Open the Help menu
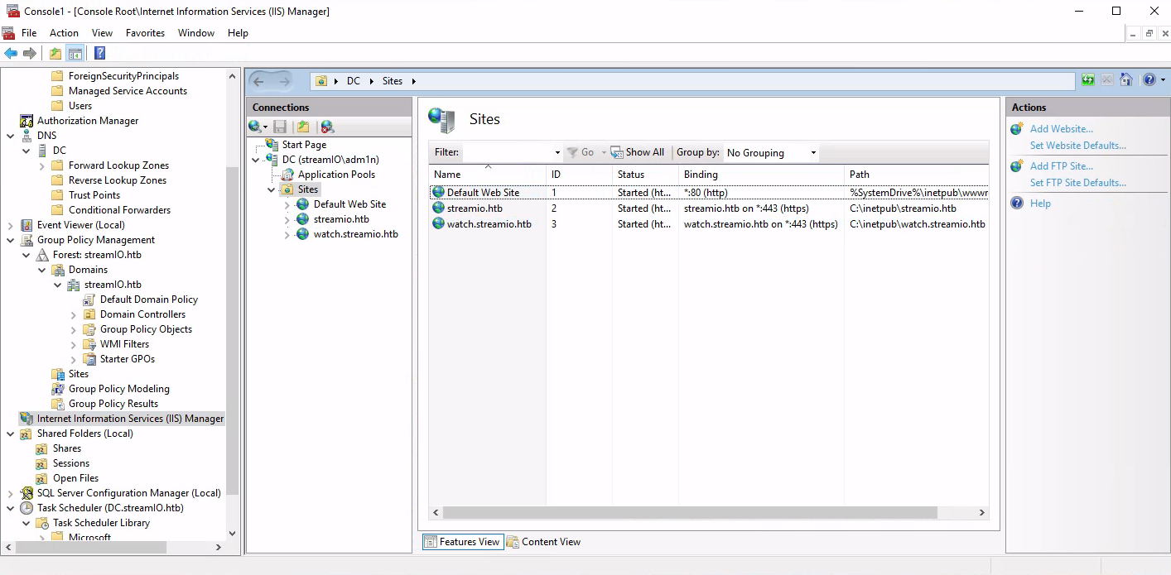The height and width of the screenshot is (575, 1171). 238,33
